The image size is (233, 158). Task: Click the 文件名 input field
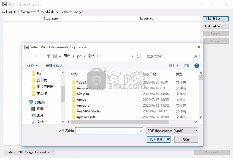click(x=109, y=131)
